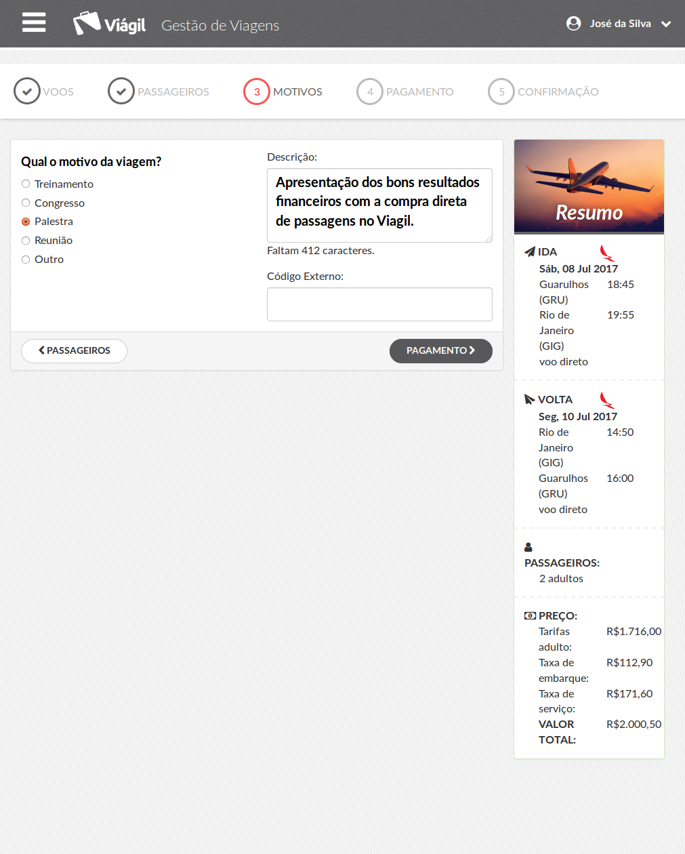Image resolution: width=685 pixels, height=854 pixels.
Task: Click the Voos step checkmark circle
Action: pos(27,91)
